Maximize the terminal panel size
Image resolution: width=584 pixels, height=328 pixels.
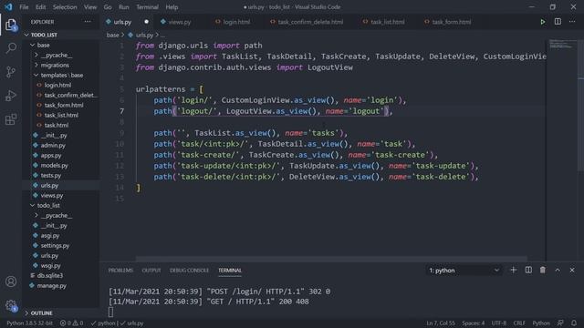pos(558,270)
